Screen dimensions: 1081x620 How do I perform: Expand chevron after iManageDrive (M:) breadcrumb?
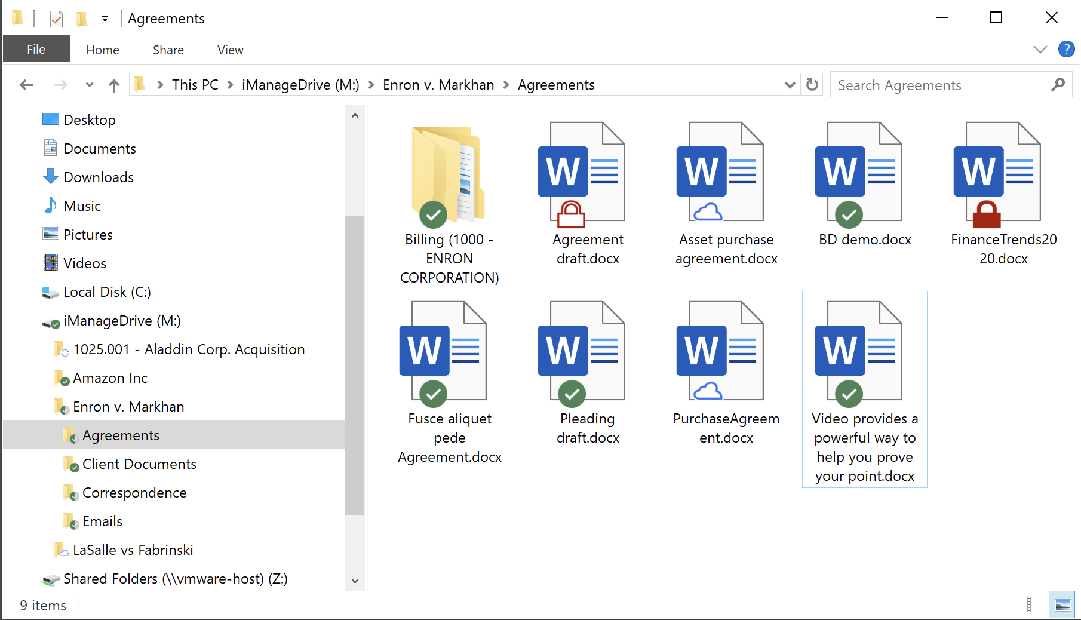click(371, 85)
